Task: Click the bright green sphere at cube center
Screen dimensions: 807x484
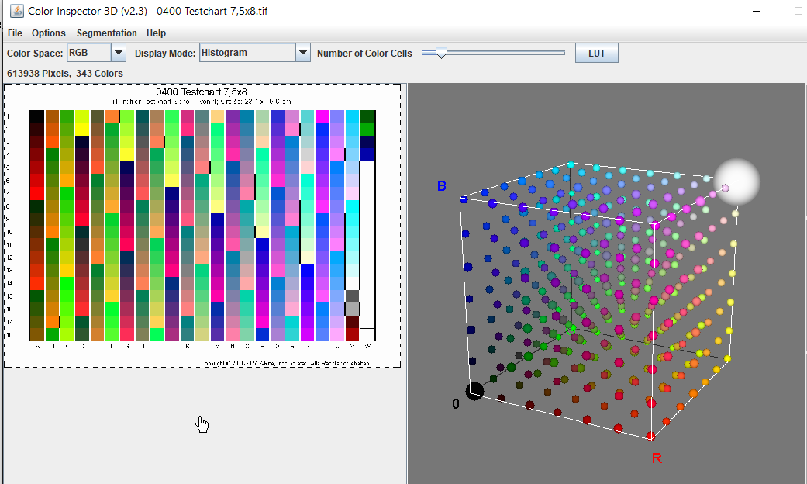Action: coord(572,330)
